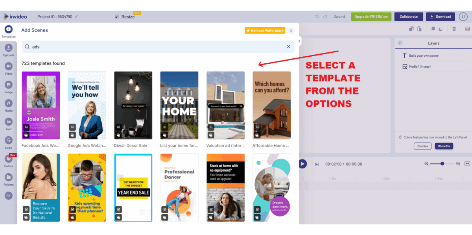Image resolution: width=472 pixels, height=235 pixels.
Task: Open the Uploads panel in sidebar
Action: click(x=9, y=50)
